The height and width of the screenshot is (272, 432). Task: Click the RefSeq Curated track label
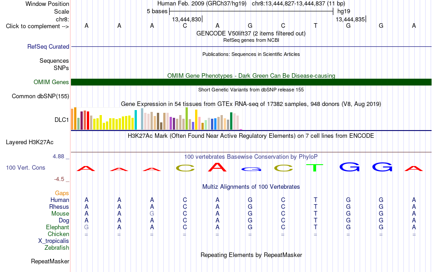tap(48, 46)
